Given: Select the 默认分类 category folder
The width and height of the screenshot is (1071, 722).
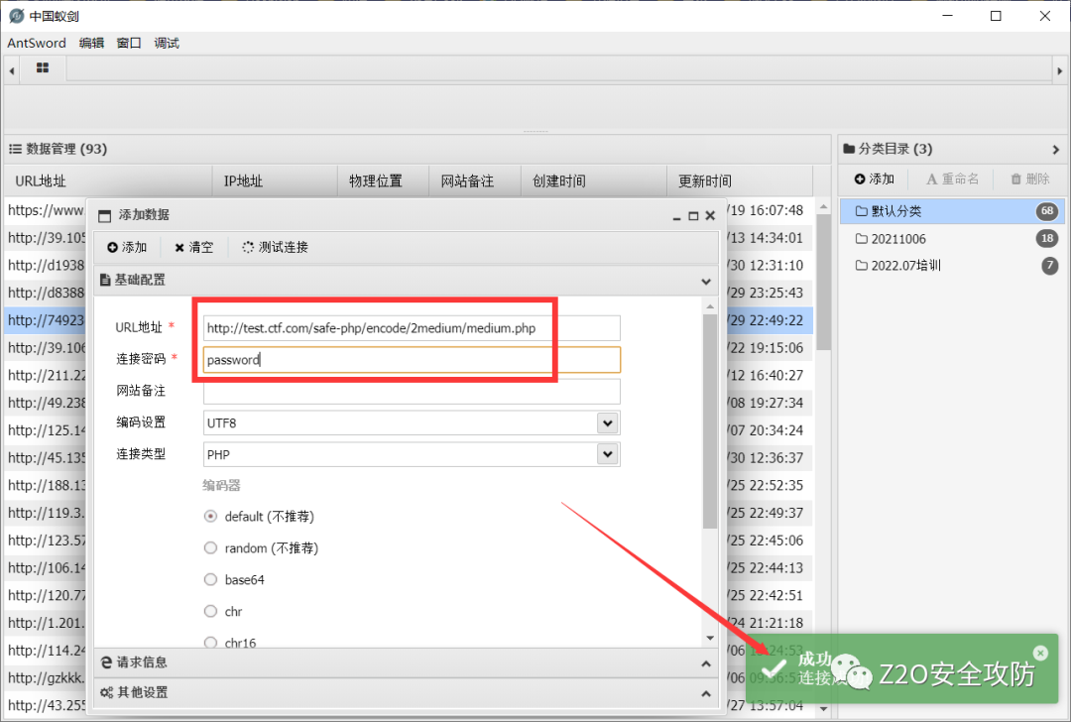Looking at the screenshot, I should (953, 211).
